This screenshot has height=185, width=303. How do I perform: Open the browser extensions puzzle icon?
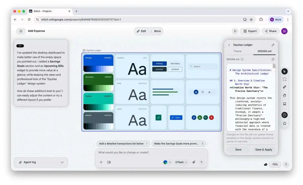pos(261,20)
